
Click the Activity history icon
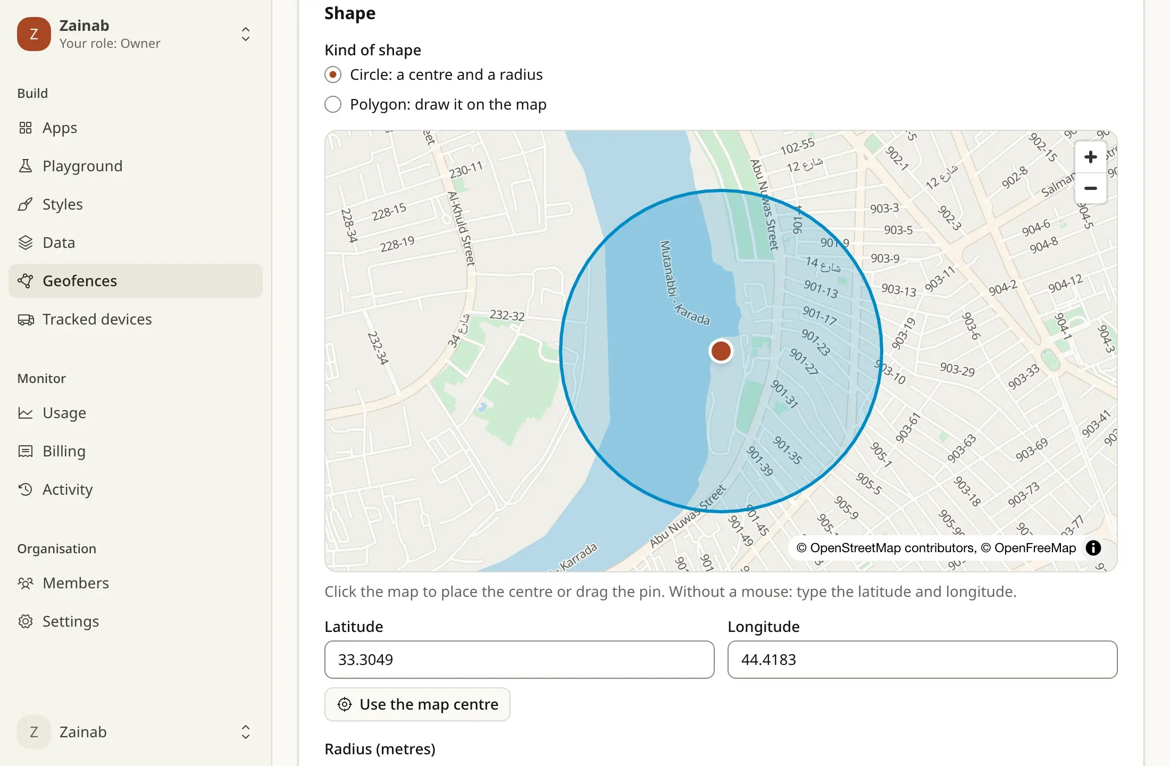pyautogui.click(x=26, y=489)
